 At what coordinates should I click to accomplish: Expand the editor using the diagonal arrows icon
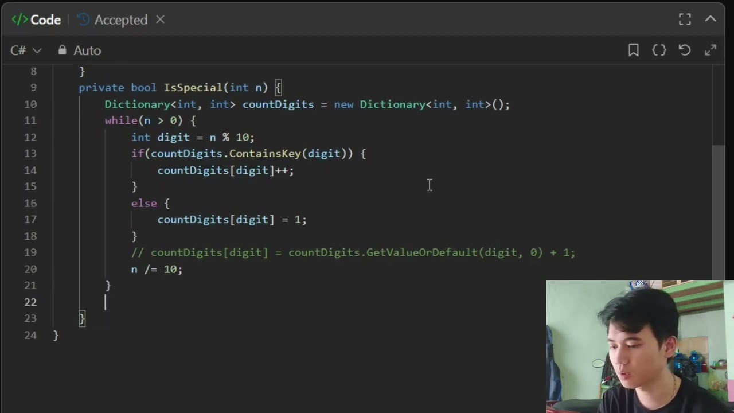[710, 50]
